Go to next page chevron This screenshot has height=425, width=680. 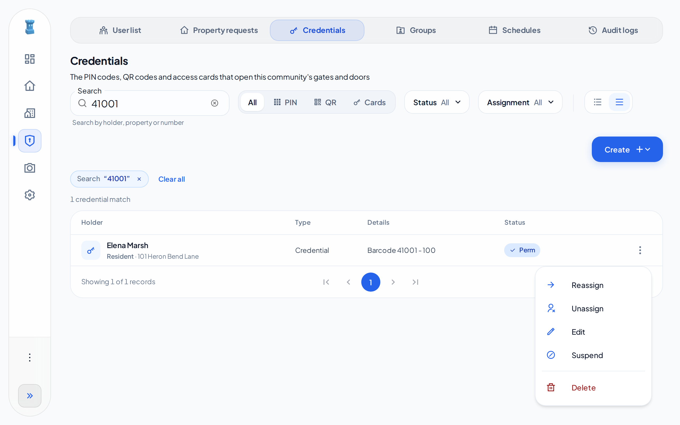coord(393,282)
